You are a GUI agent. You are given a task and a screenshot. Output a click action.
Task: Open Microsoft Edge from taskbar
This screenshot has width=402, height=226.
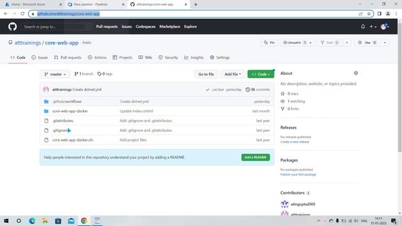32,220
